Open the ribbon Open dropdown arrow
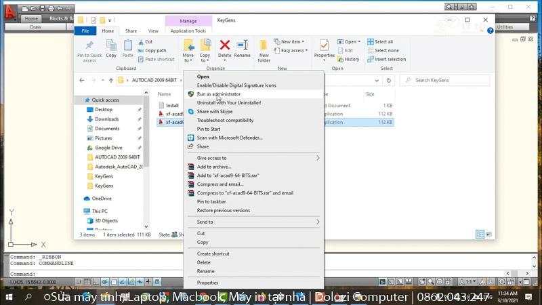542x305 pixels. [x=359, y=41]
